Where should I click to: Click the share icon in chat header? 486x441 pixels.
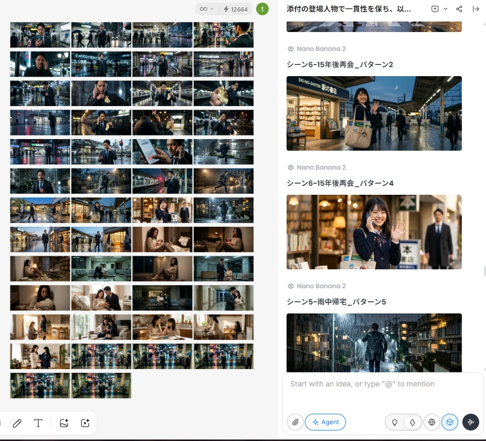point(459,9)
